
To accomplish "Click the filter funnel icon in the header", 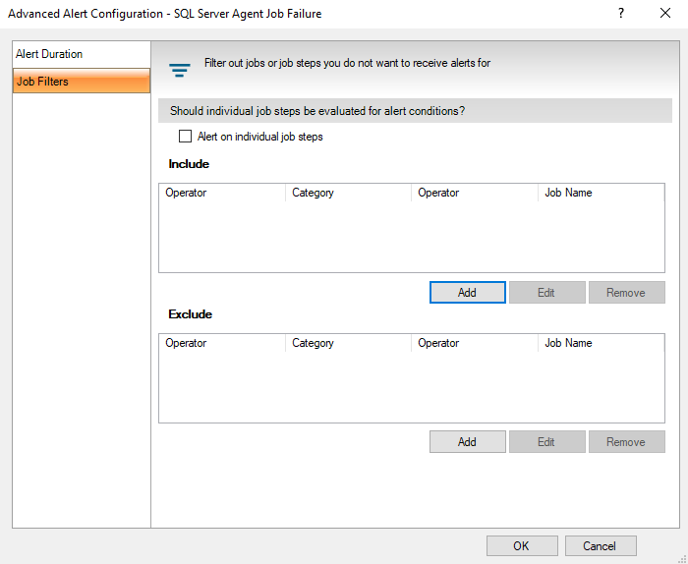I will (178, 70).
